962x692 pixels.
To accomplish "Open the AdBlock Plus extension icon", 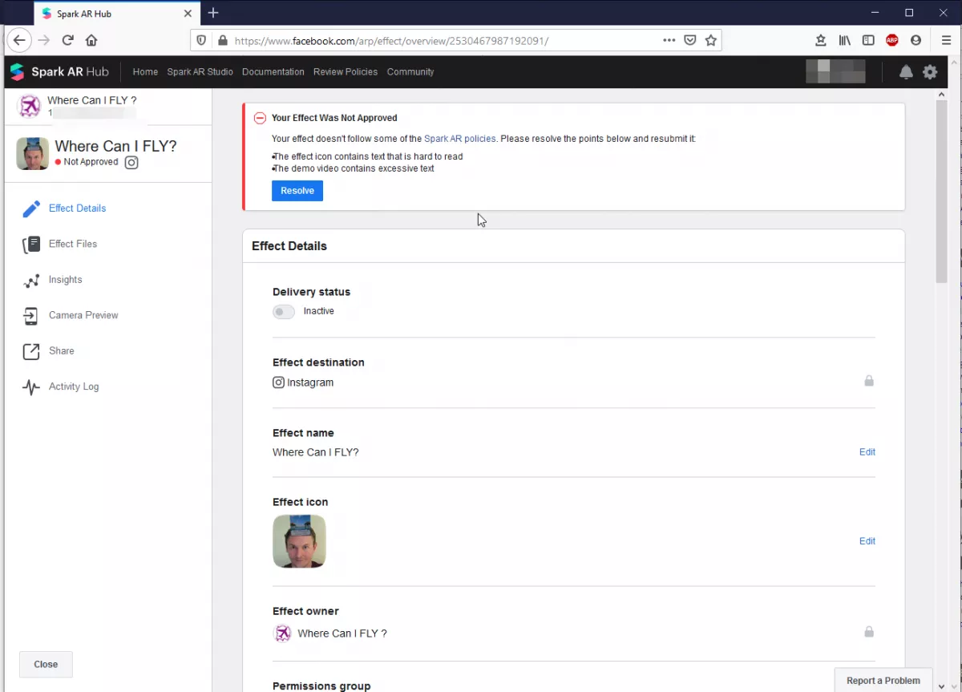I will click(892, 40).
